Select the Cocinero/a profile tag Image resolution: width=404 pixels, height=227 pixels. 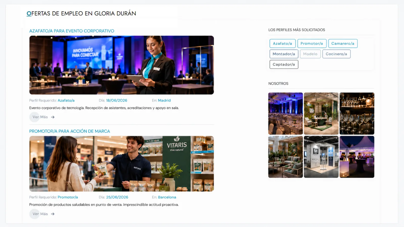click(336, 54)
